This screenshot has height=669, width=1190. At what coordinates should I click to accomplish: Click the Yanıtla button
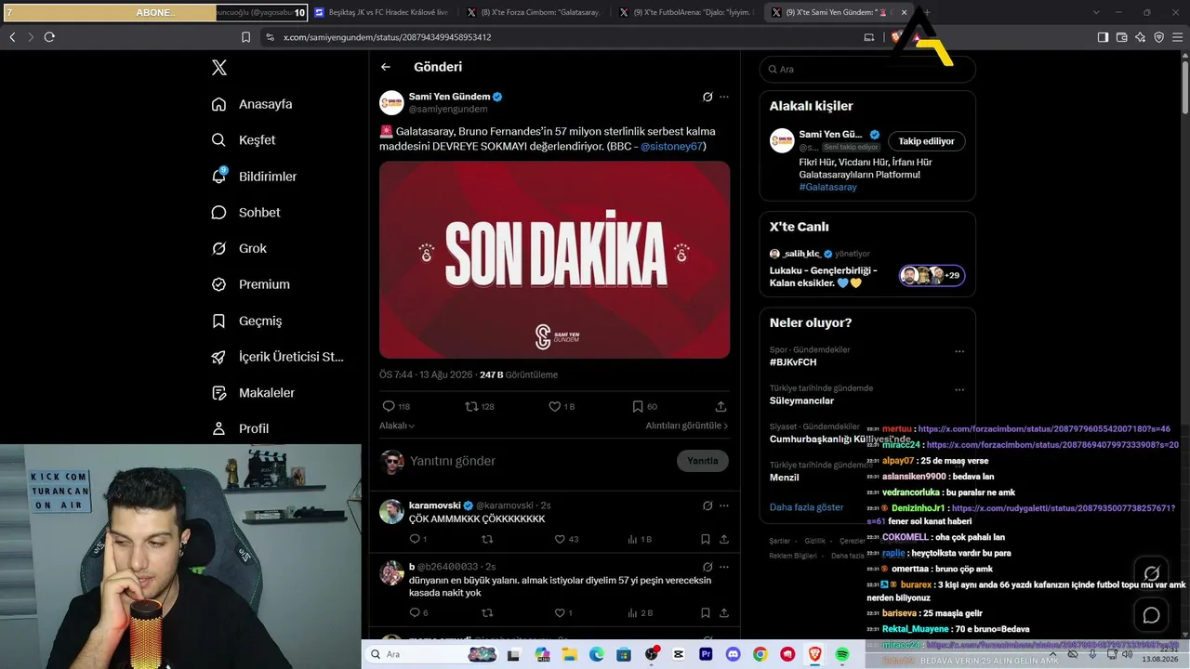coord(703,461)
